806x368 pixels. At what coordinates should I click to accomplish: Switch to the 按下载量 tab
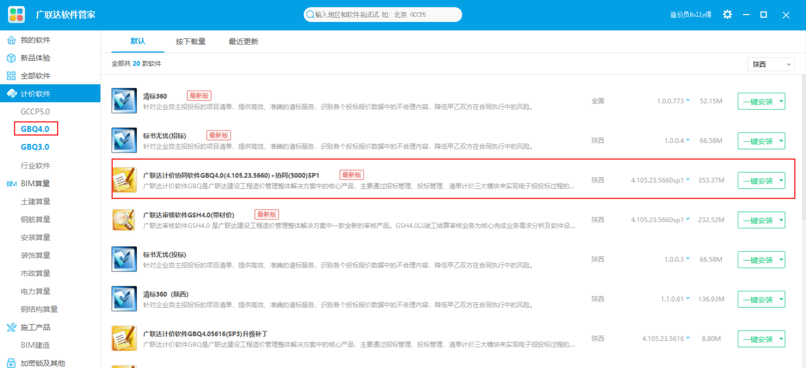[x=191, y=41]
